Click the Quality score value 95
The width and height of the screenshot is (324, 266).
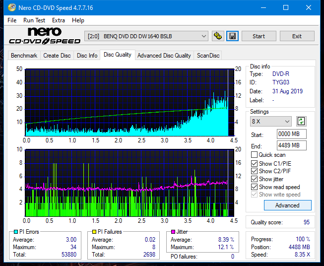click(x=307, y=222)
